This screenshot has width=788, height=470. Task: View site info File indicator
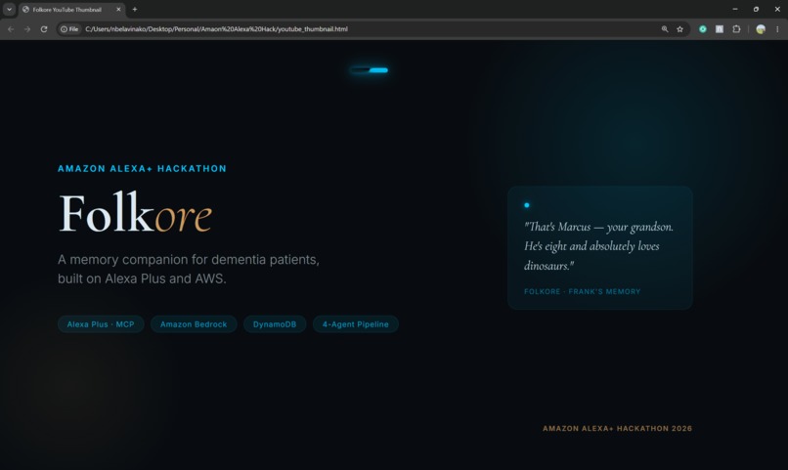69,29
